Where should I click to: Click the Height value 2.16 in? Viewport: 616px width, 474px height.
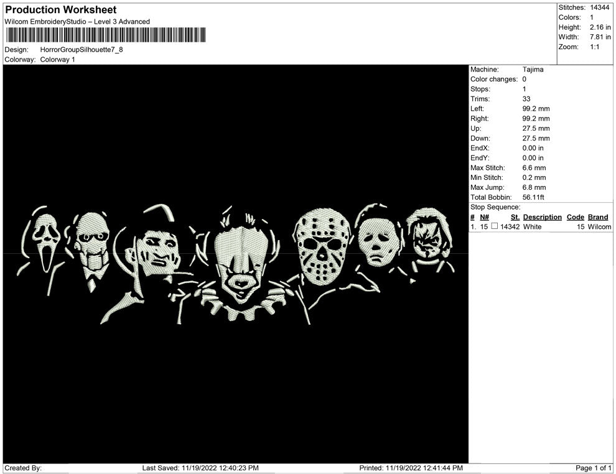click(x=600, y=27)
